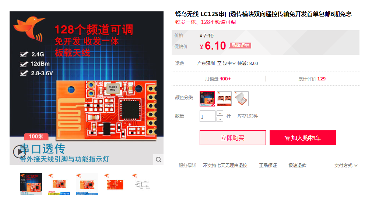This screenshot has width=365, height=210.
Task: View the fourth thumbnail showing board back
Action: [x=115, y=184]
